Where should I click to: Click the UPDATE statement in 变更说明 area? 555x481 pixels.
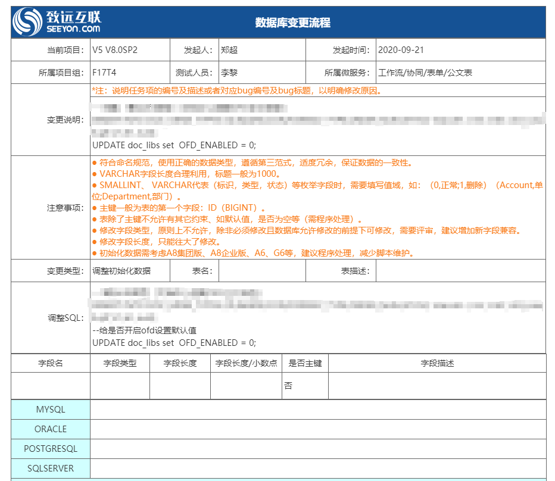[x=174, y=145]
